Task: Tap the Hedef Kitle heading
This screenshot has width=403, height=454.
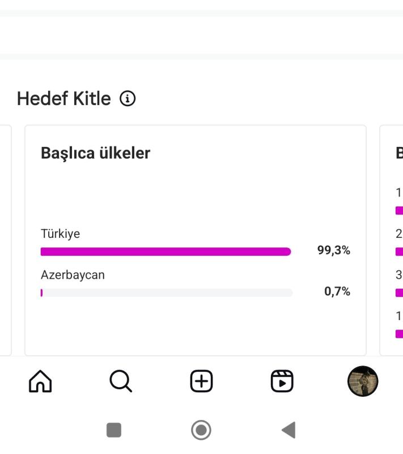Action: coord(64,98)
